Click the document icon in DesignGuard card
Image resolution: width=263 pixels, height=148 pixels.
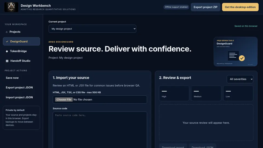pos(233,56)
